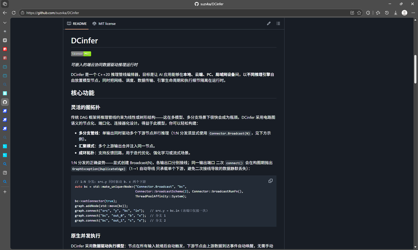
Task: Go back with the browser arrow
Action: tap(5, 13)
